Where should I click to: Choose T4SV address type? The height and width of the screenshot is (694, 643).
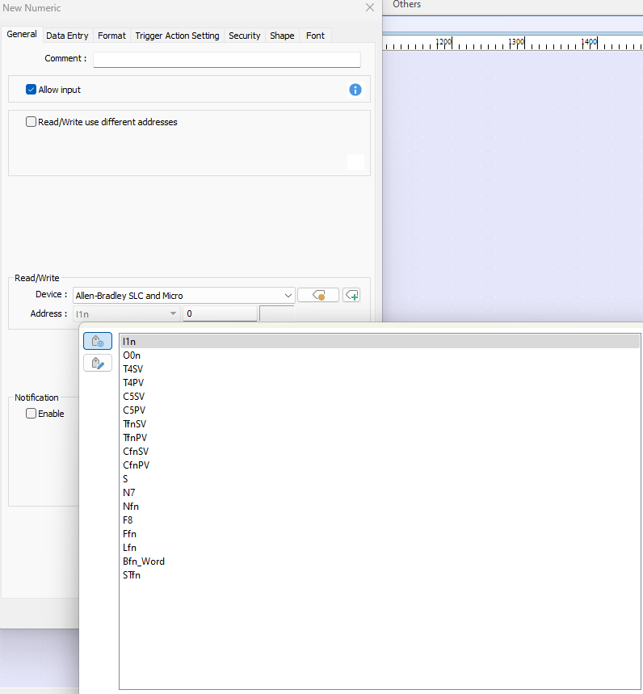(x=380, y=369)
